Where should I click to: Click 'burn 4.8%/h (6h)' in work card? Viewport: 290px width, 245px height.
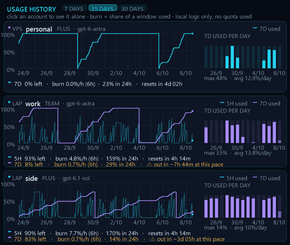(x=77, y=159)
